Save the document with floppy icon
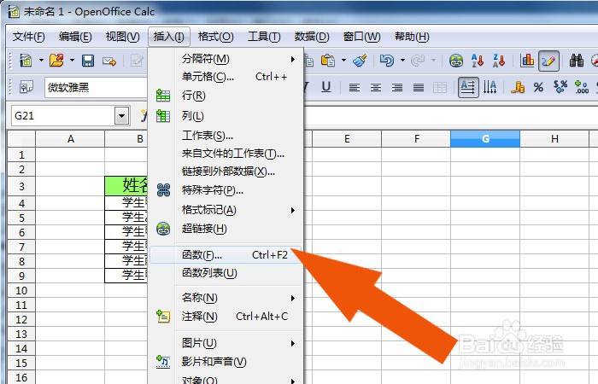Screen dimensions: 598x384 tap(88, 61)
